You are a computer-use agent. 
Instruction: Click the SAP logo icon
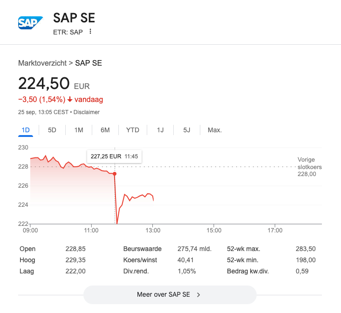click(30, 23)
